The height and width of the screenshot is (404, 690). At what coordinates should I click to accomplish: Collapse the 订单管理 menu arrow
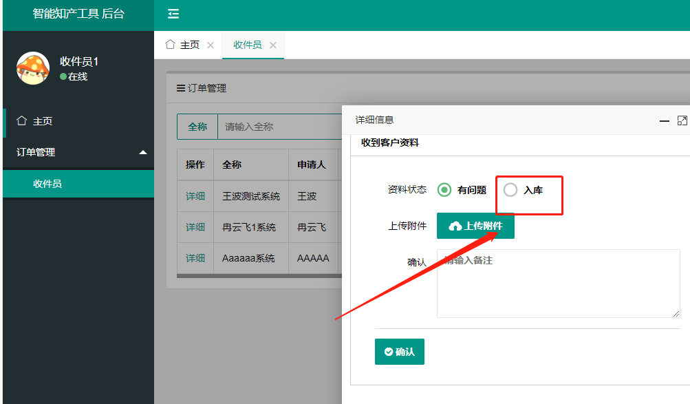143,152
